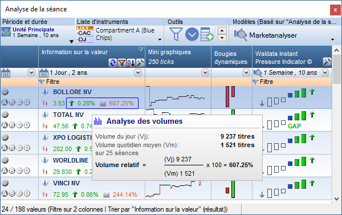This screenshot has height=215, width=342.
Task: Click the volume bars icon next to 244.14%
Action: (x=107, y=194)
